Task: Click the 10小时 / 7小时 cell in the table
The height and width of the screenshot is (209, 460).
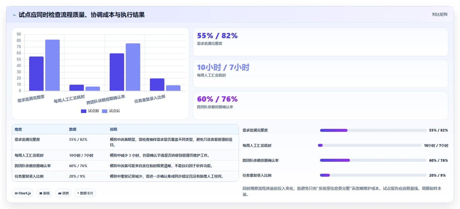Action: point(81,155)
